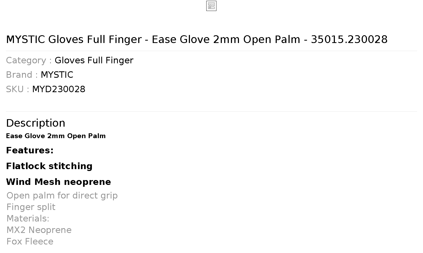This screenshot has height=253, width=423.
Task: Click the word MYSTIC in the title
Action: tap(26, 40)
